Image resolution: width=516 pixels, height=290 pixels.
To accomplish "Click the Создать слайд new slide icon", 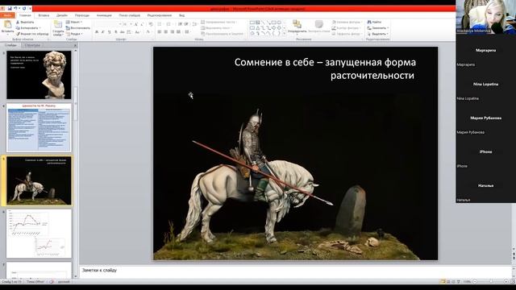I will [x=58, y=24].
